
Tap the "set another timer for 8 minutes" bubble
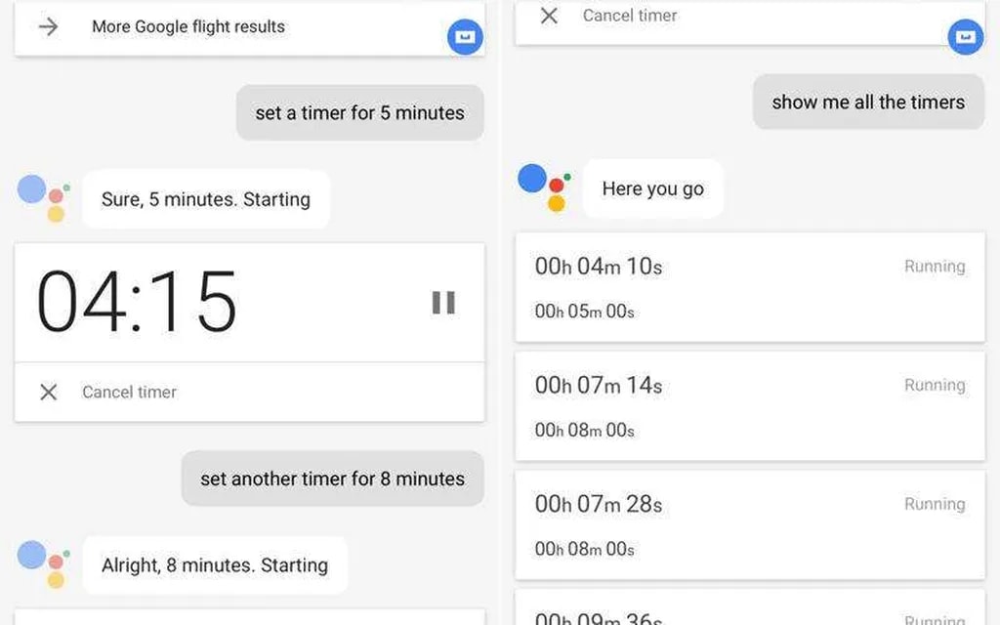coord(332,479)
